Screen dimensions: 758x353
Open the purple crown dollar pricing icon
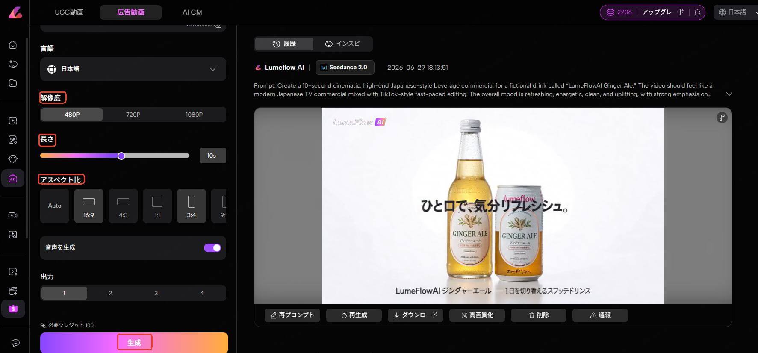coord(13,309)
